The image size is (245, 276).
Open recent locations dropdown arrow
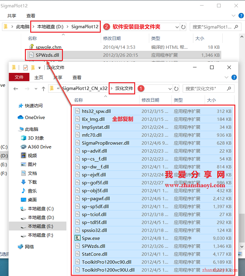pyautogui.click(x=36, y=89)
